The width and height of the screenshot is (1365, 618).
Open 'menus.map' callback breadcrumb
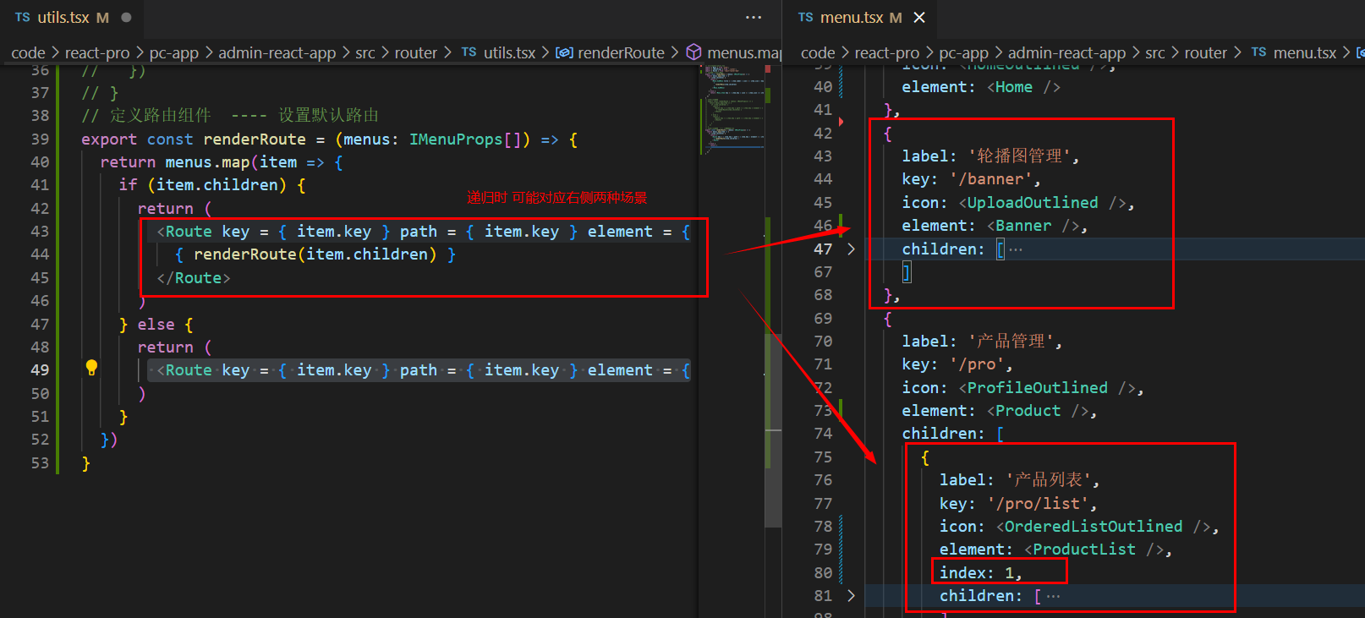(734, 52)
